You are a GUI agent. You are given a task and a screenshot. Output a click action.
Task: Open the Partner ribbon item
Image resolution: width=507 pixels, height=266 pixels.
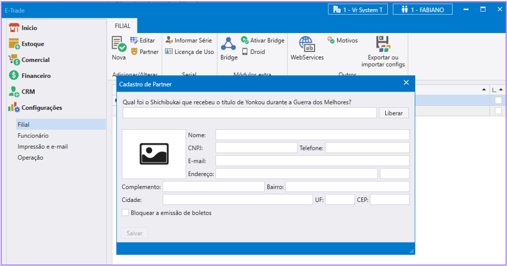click(x=134, y=52)
